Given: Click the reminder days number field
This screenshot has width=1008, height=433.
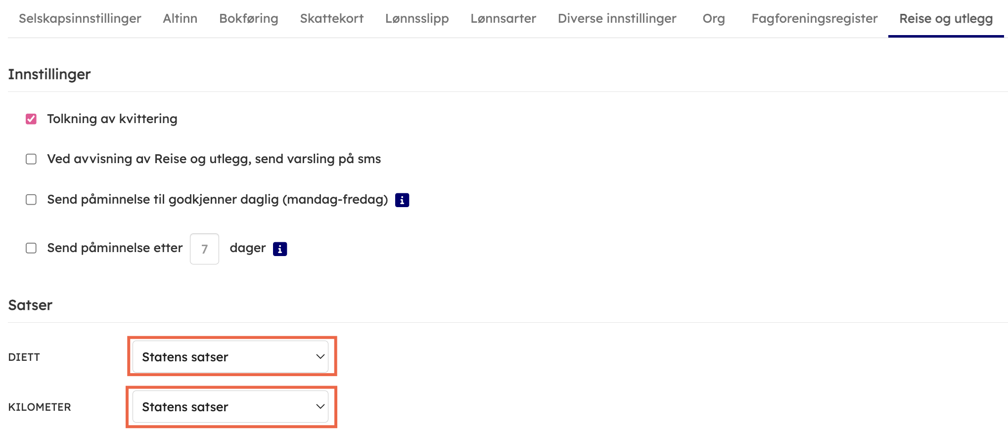Looking at the screenshot, I should (204, 249).
